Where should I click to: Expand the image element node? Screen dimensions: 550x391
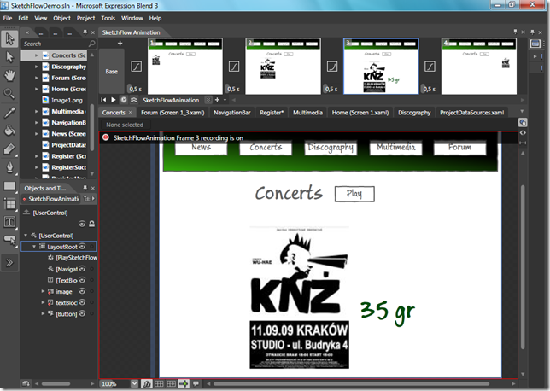43,291
